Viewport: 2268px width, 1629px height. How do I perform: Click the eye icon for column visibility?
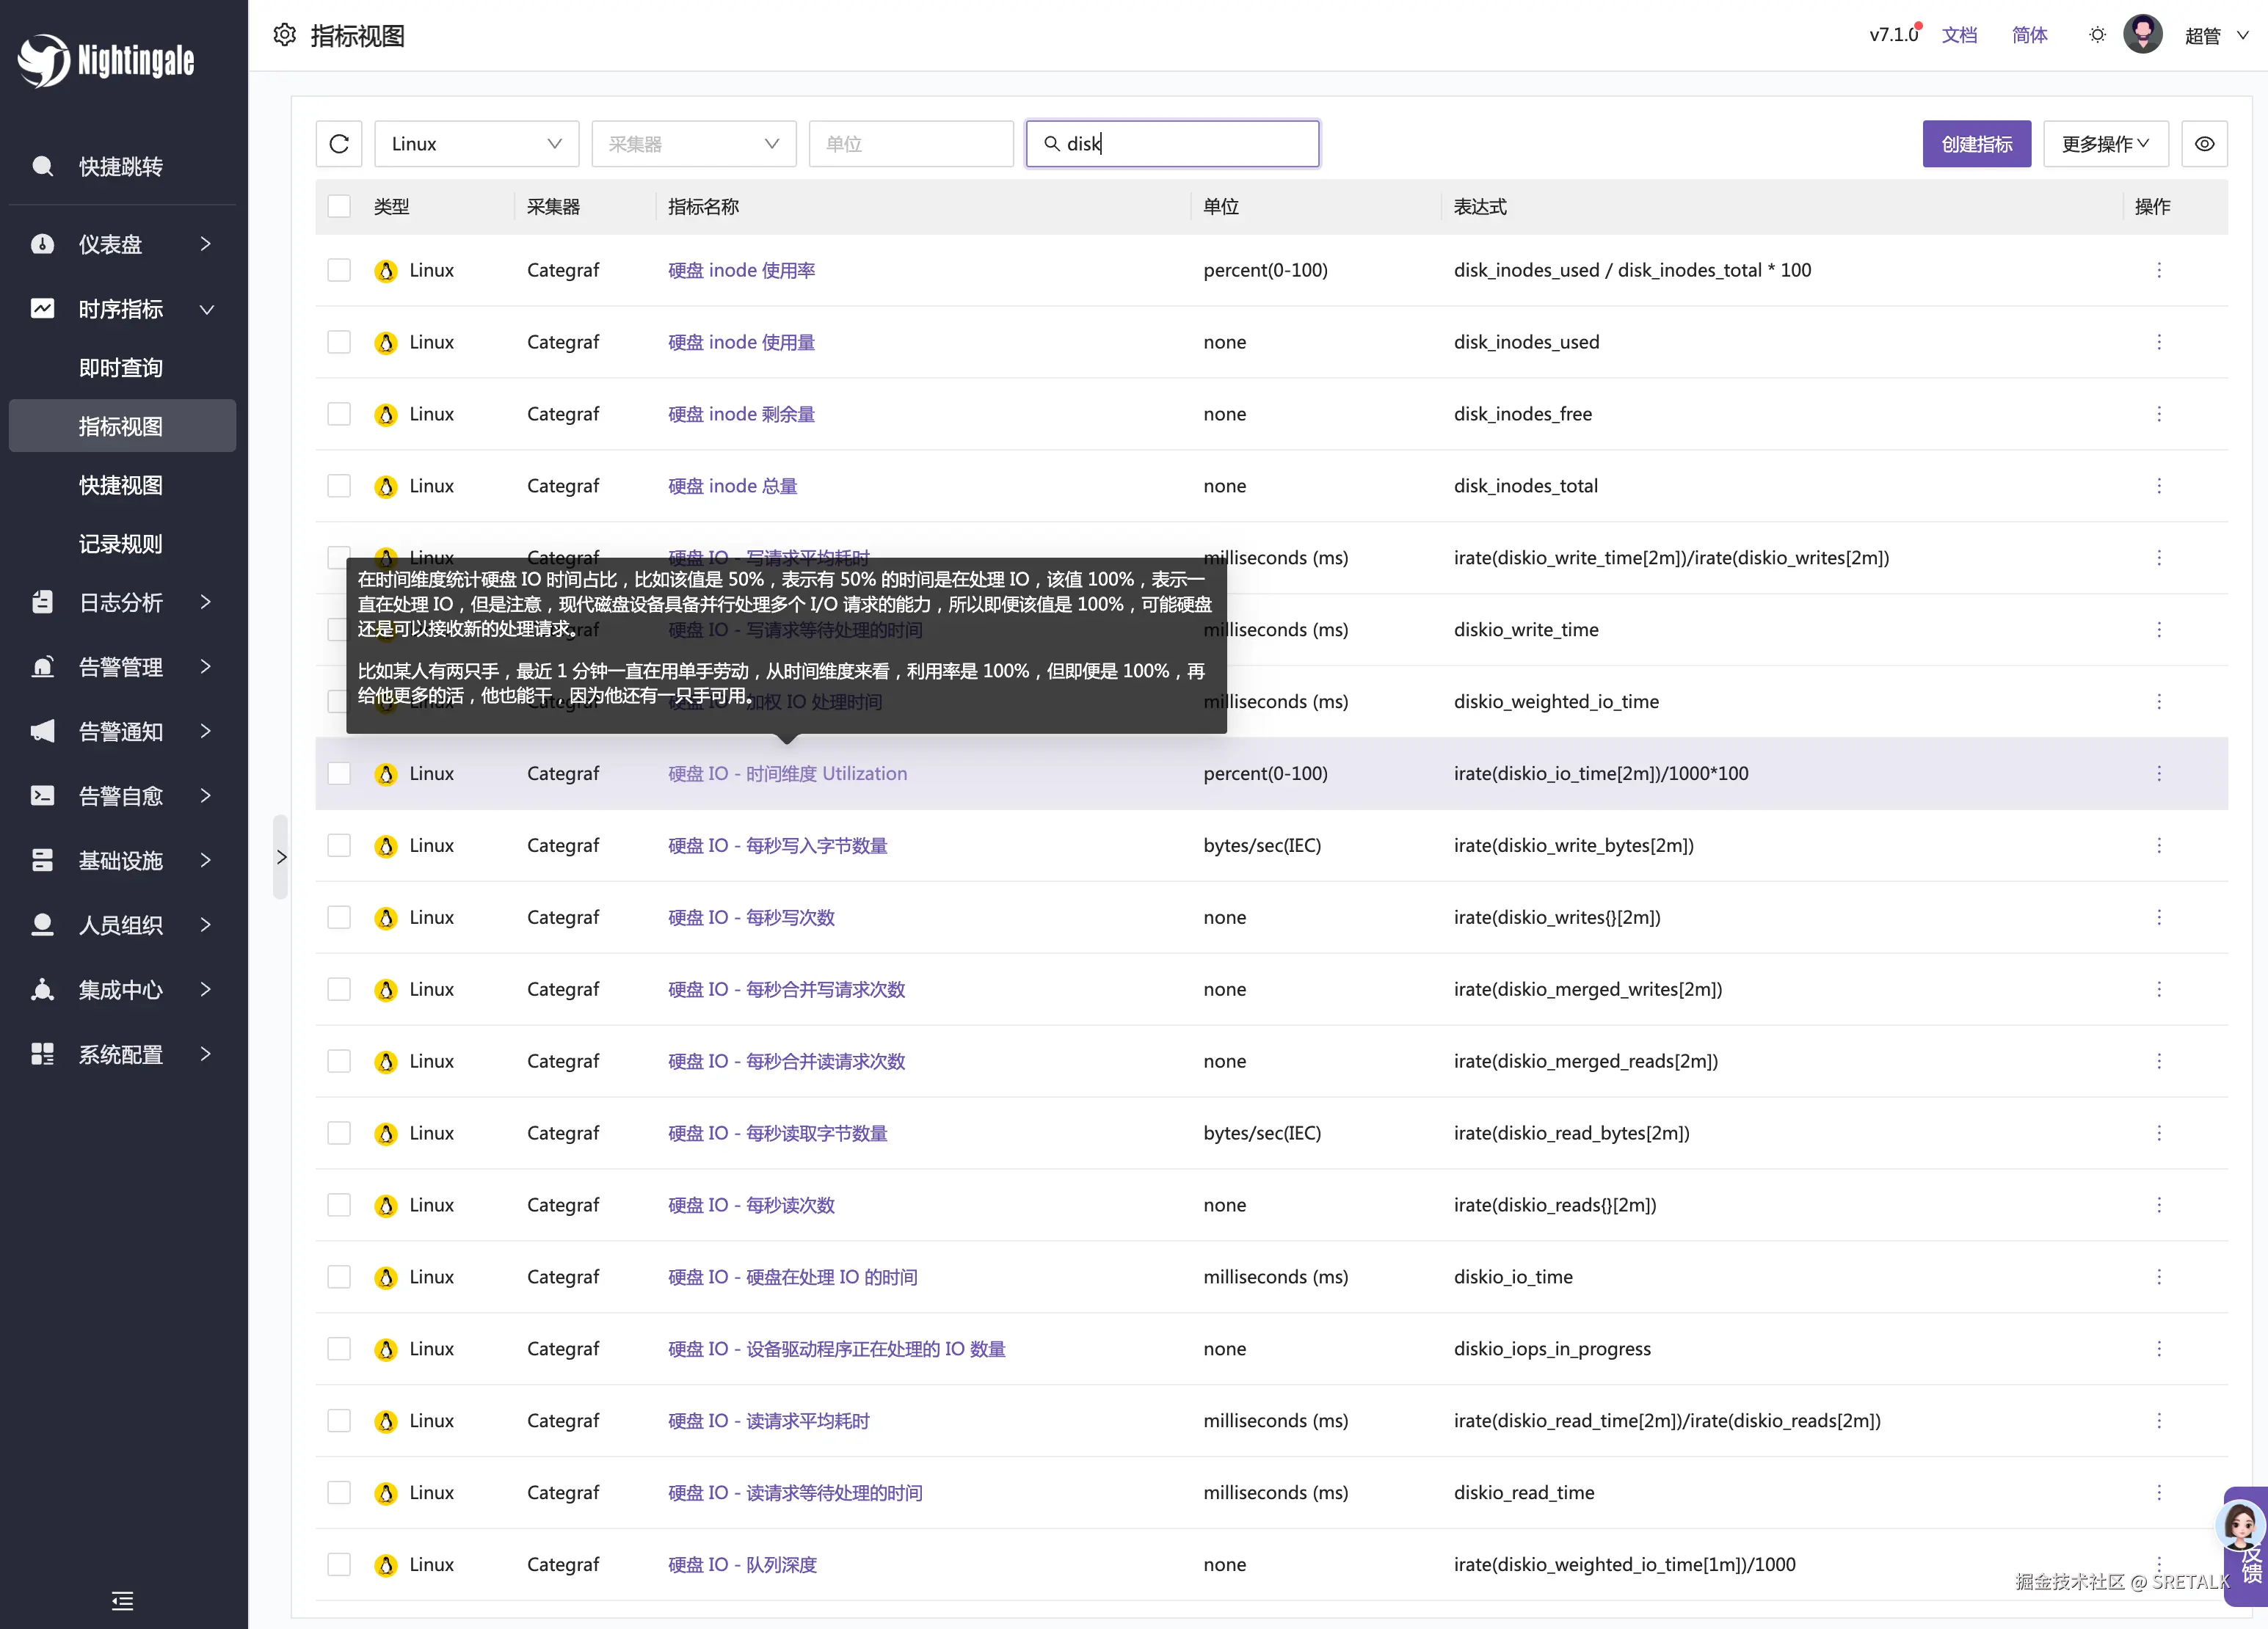[2204, 144]
